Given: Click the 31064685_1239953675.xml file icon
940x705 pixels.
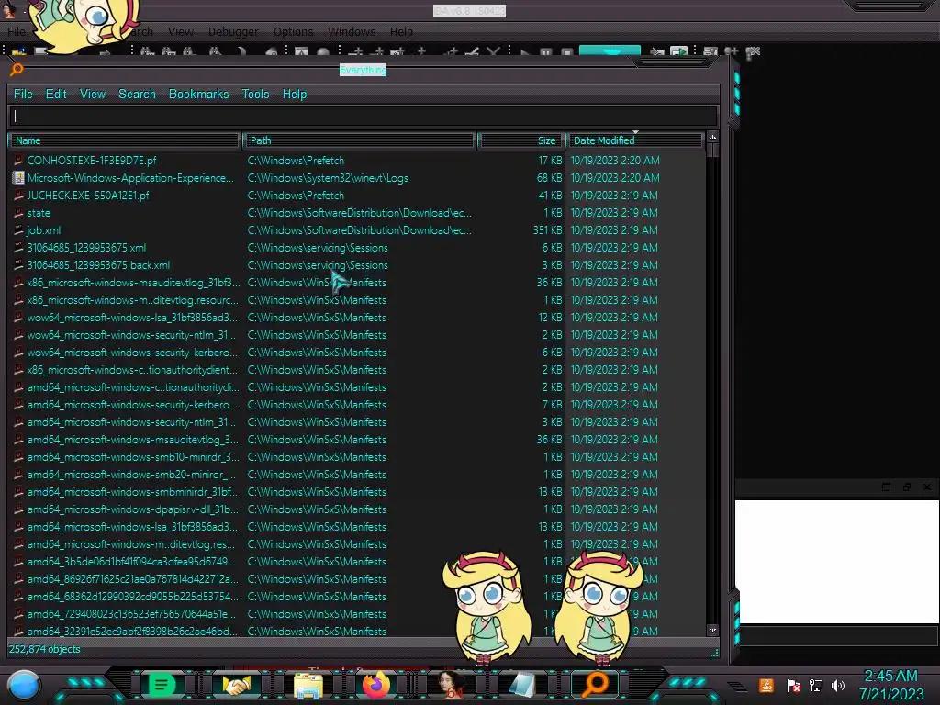Looking at the screenshot, I should pyautogui.click(x=18, y=247).
